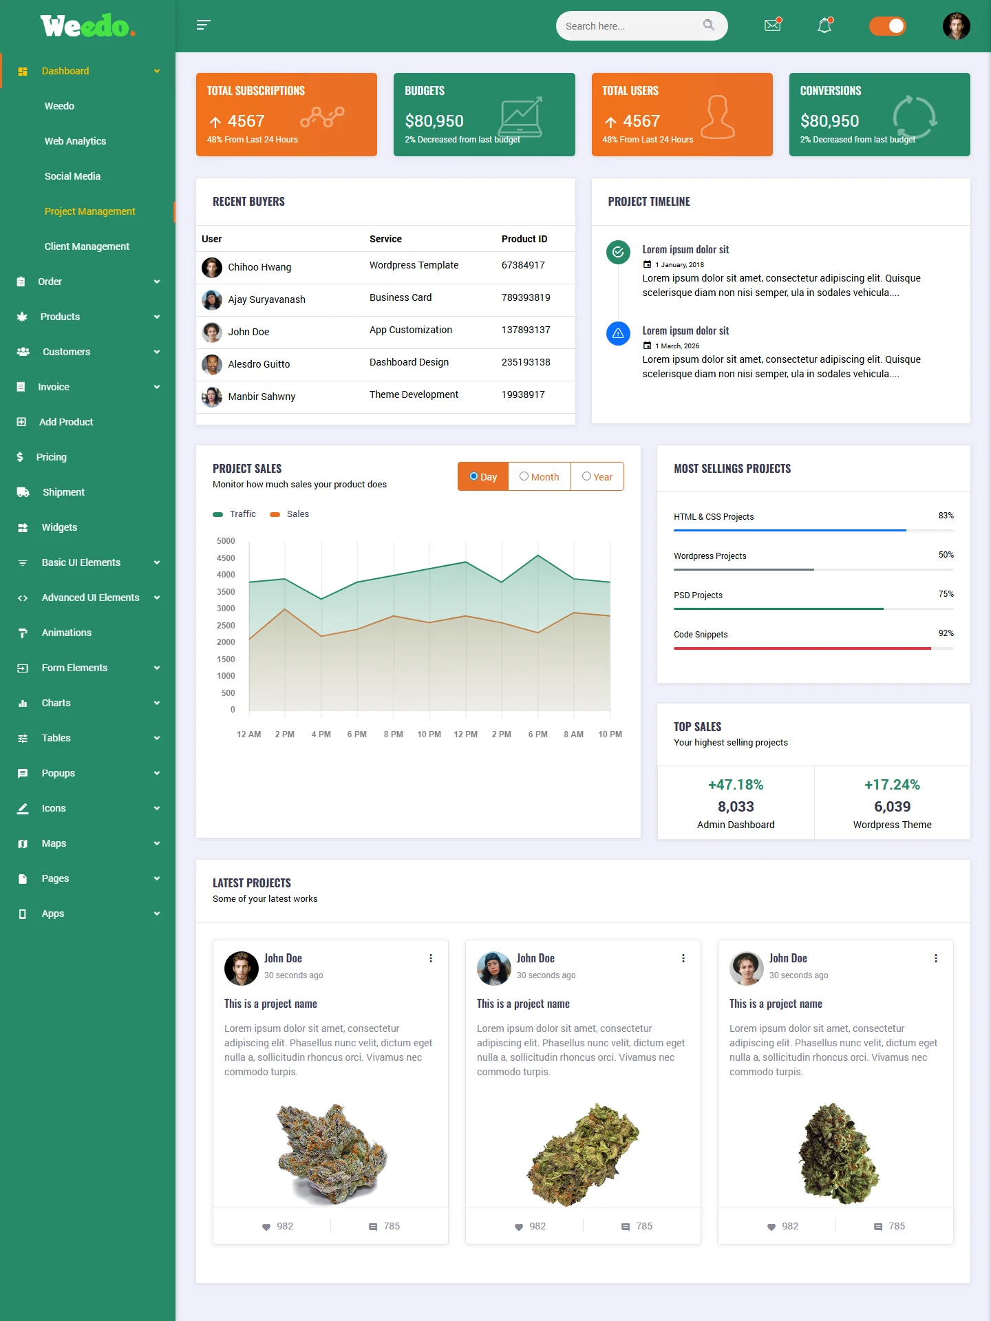Open the Web Analytics submenu item
991x1321 pixels.
pyautogui.click(x=75, y=141)
